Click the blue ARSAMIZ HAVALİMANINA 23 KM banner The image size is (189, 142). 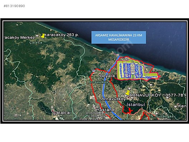tap(118, 37)
